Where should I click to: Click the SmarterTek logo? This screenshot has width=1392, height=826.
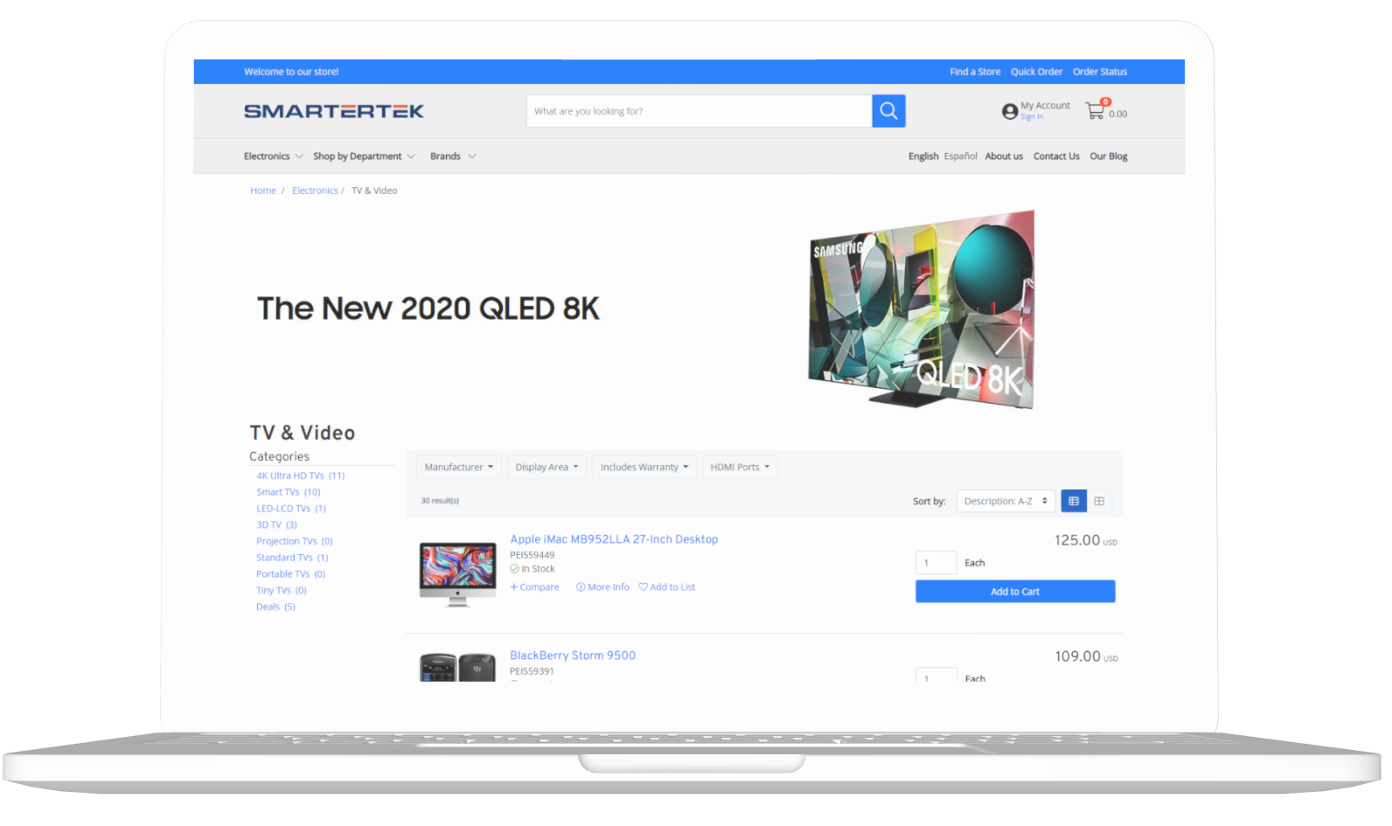pos(334,111)
